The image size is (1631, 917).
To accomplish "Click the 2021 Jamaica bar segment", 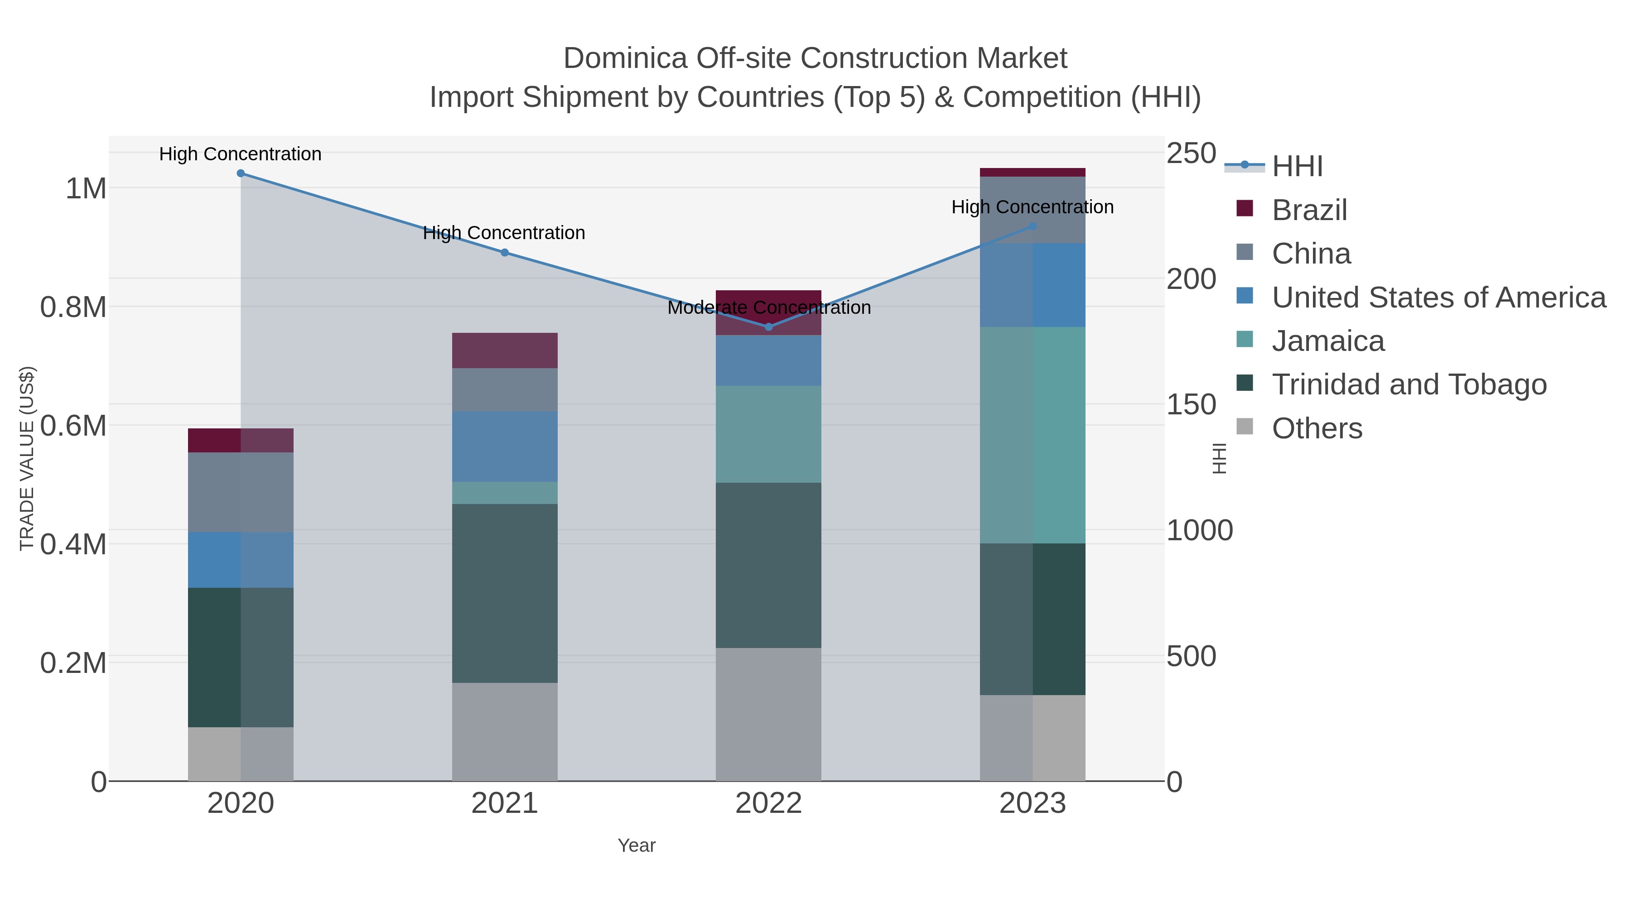I will point(505,493).
